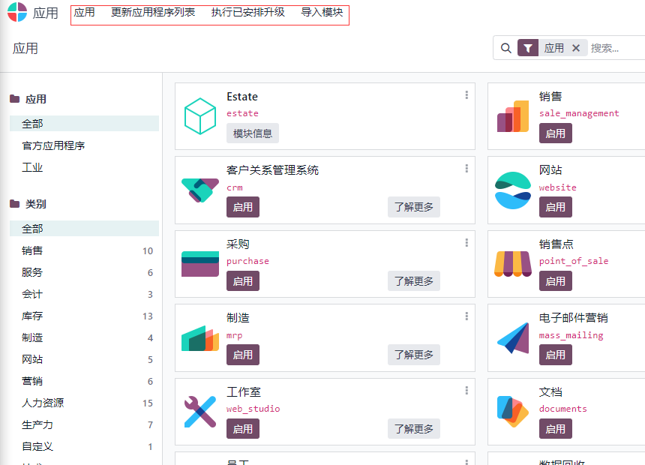
Task: Select 官方应用程序 in the sidebar
Action: coord(53,145)
